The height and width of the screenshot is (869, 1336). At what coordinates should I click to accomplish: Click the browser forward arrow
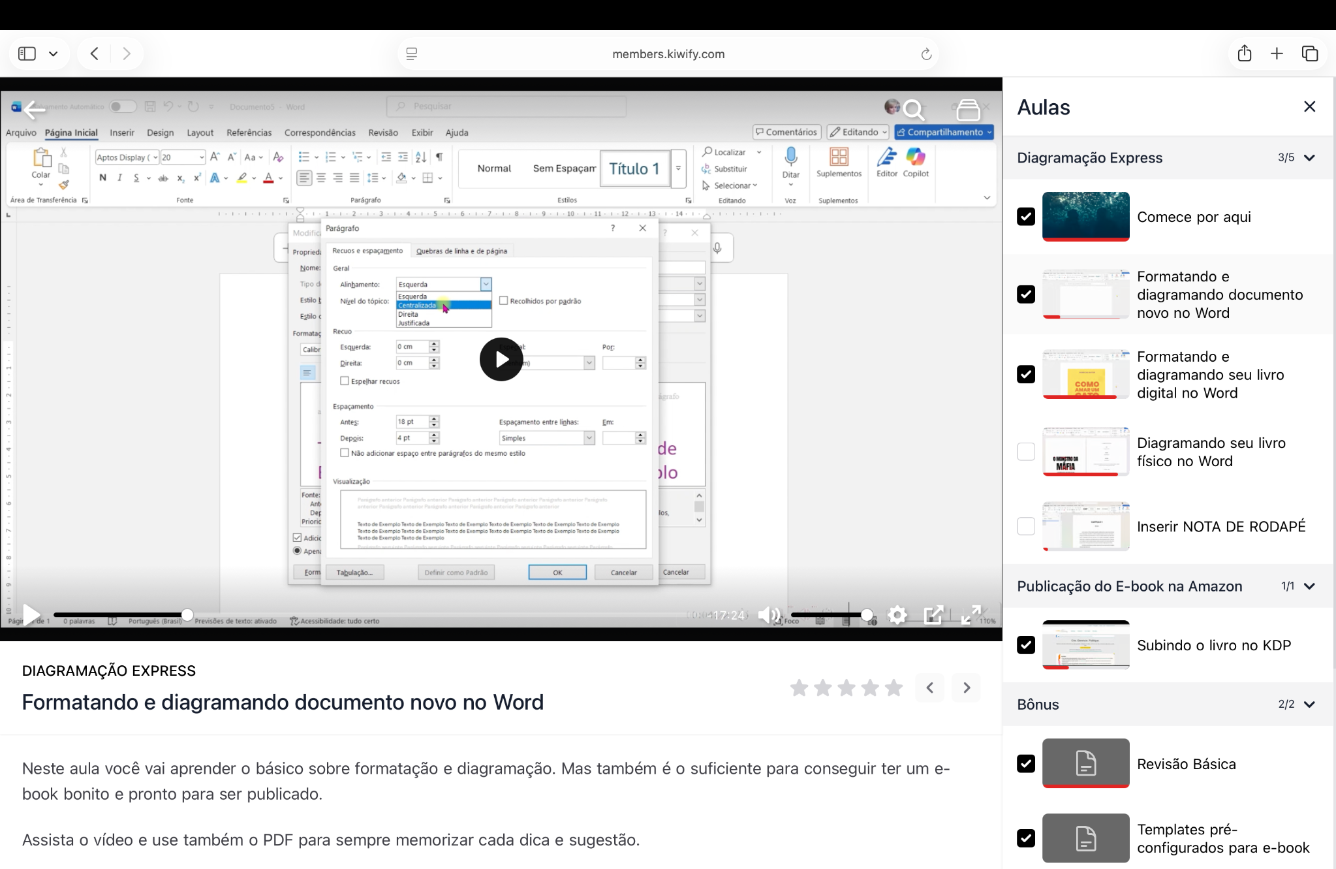click(127, 54)
